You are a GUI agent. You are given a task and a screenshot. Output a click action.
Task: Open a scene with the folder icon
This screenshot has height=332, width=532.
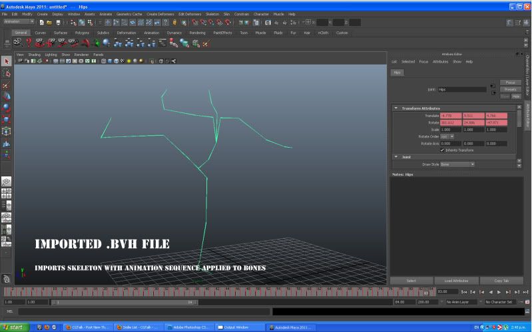click(49, 22)
